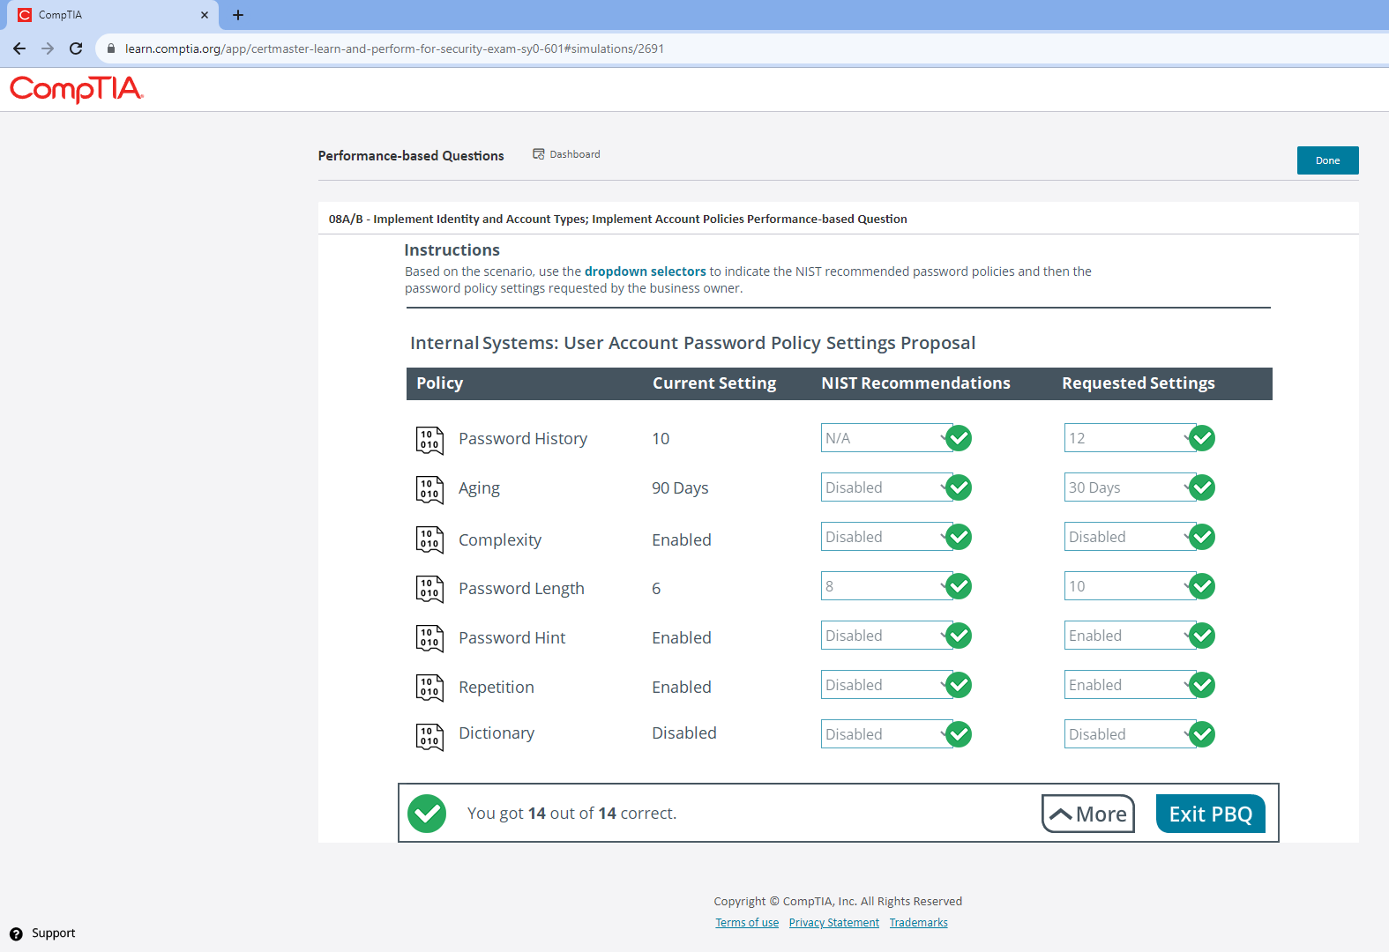Screen dimensions: 1389x952
Task: Open the Privacy Statement link
Action: 833,923
